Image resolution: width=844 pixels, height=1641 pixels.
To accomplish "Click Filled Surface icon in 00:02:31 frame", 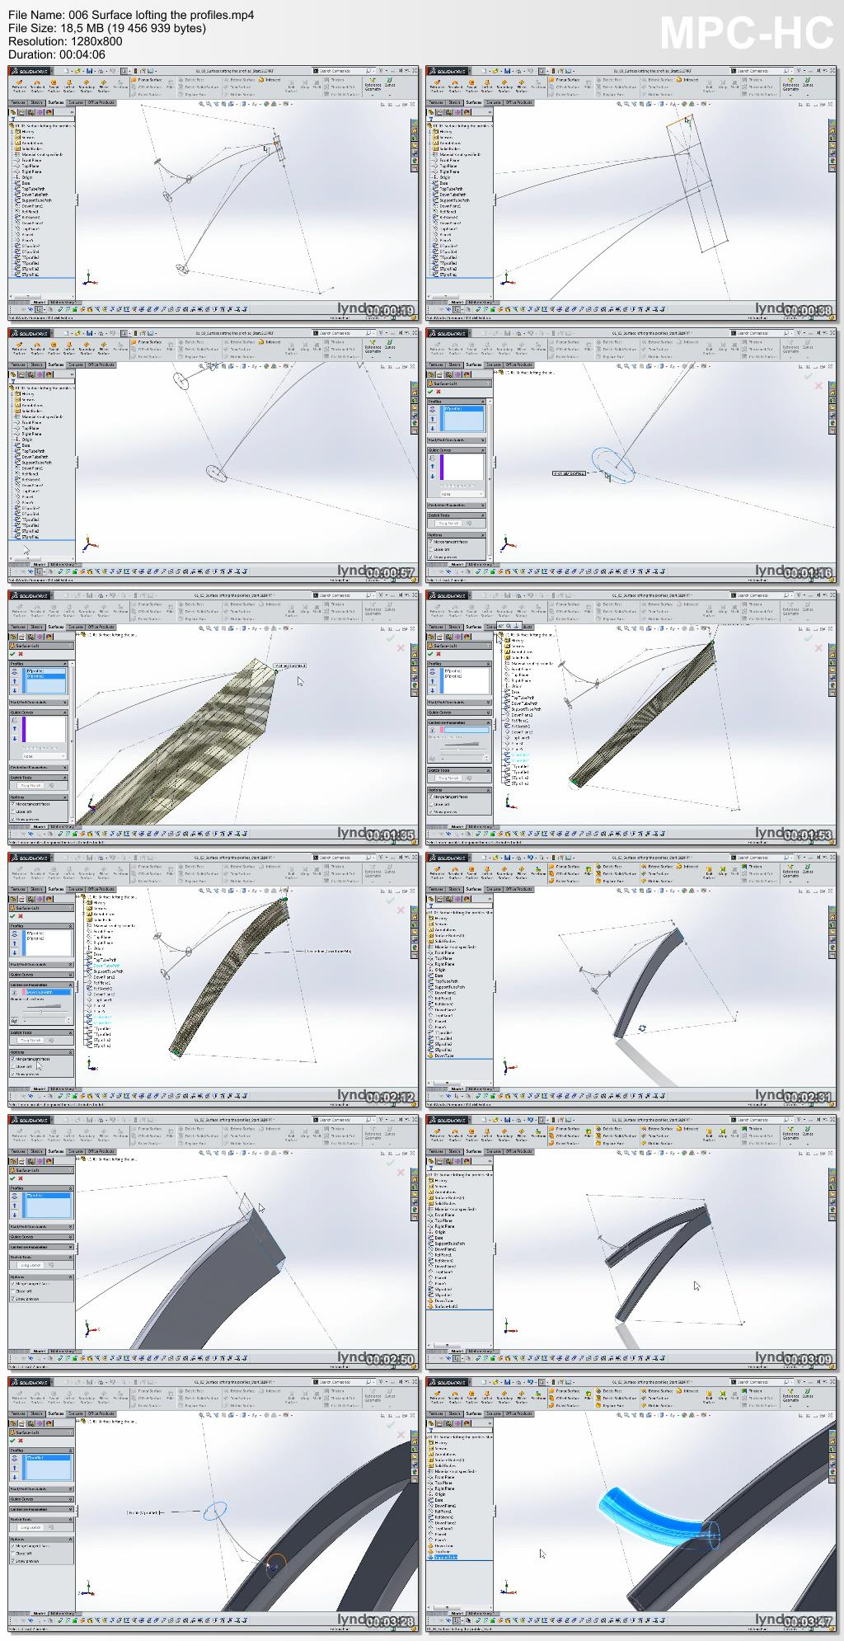I will (522, 870).
